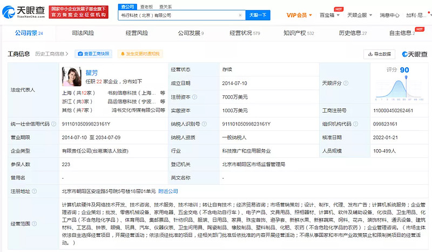Image resolution: width=432 pixels, height=252 pixels.
Task: Switch to the 自主信息 tab
Action: (402, 33)
